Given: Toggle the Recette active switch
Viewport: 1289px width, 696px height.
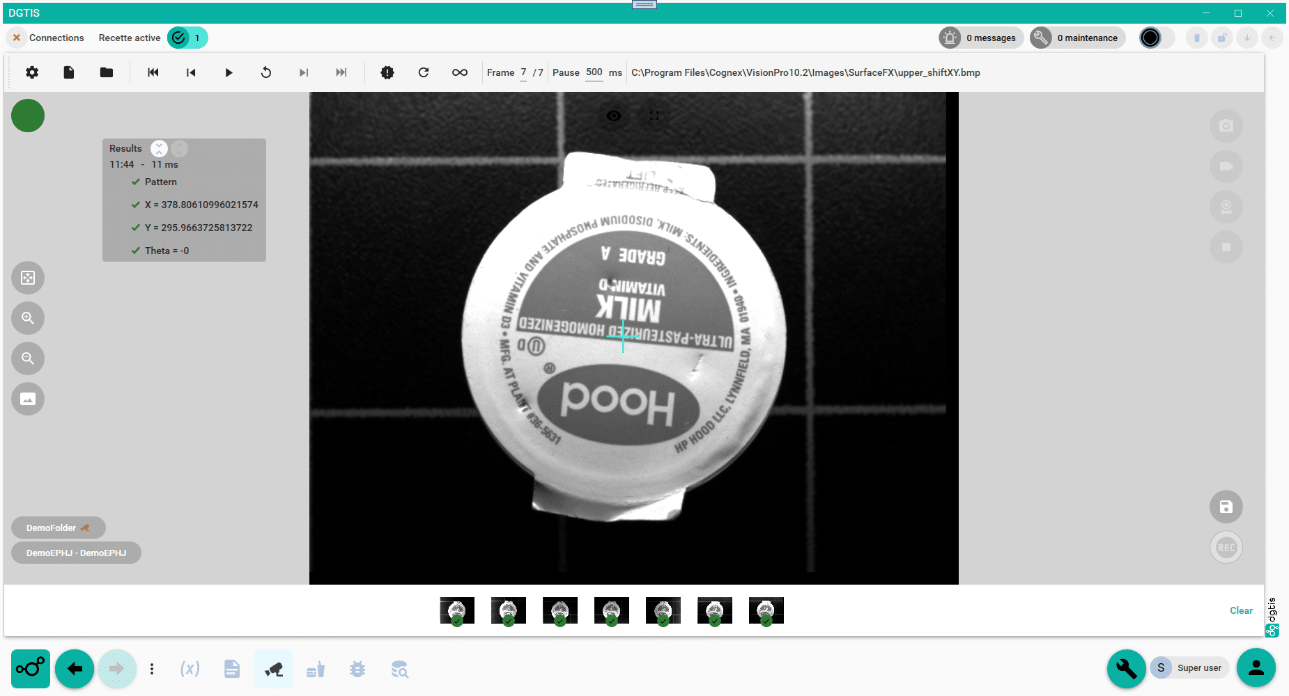Looking at the screenshot, I should 187,38.
